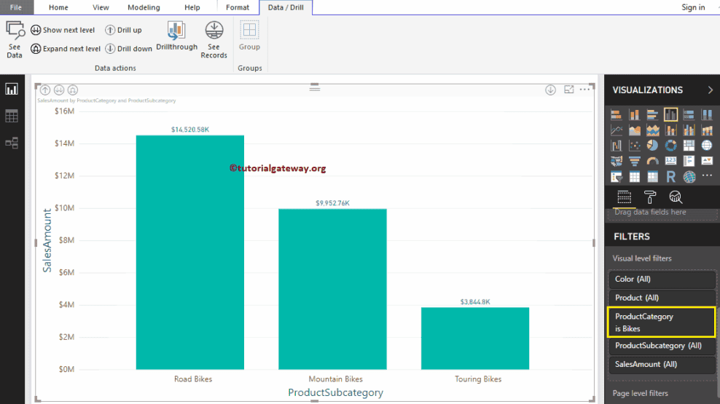Select the Stacked bar chart visualization
Viewport: 720px width, 404px height.
coord(617,114)
